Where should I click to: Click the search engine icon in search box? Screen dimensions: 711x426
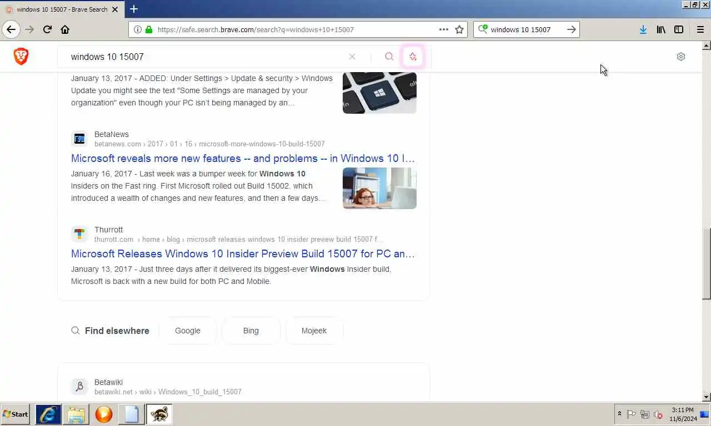pos(483,29)
